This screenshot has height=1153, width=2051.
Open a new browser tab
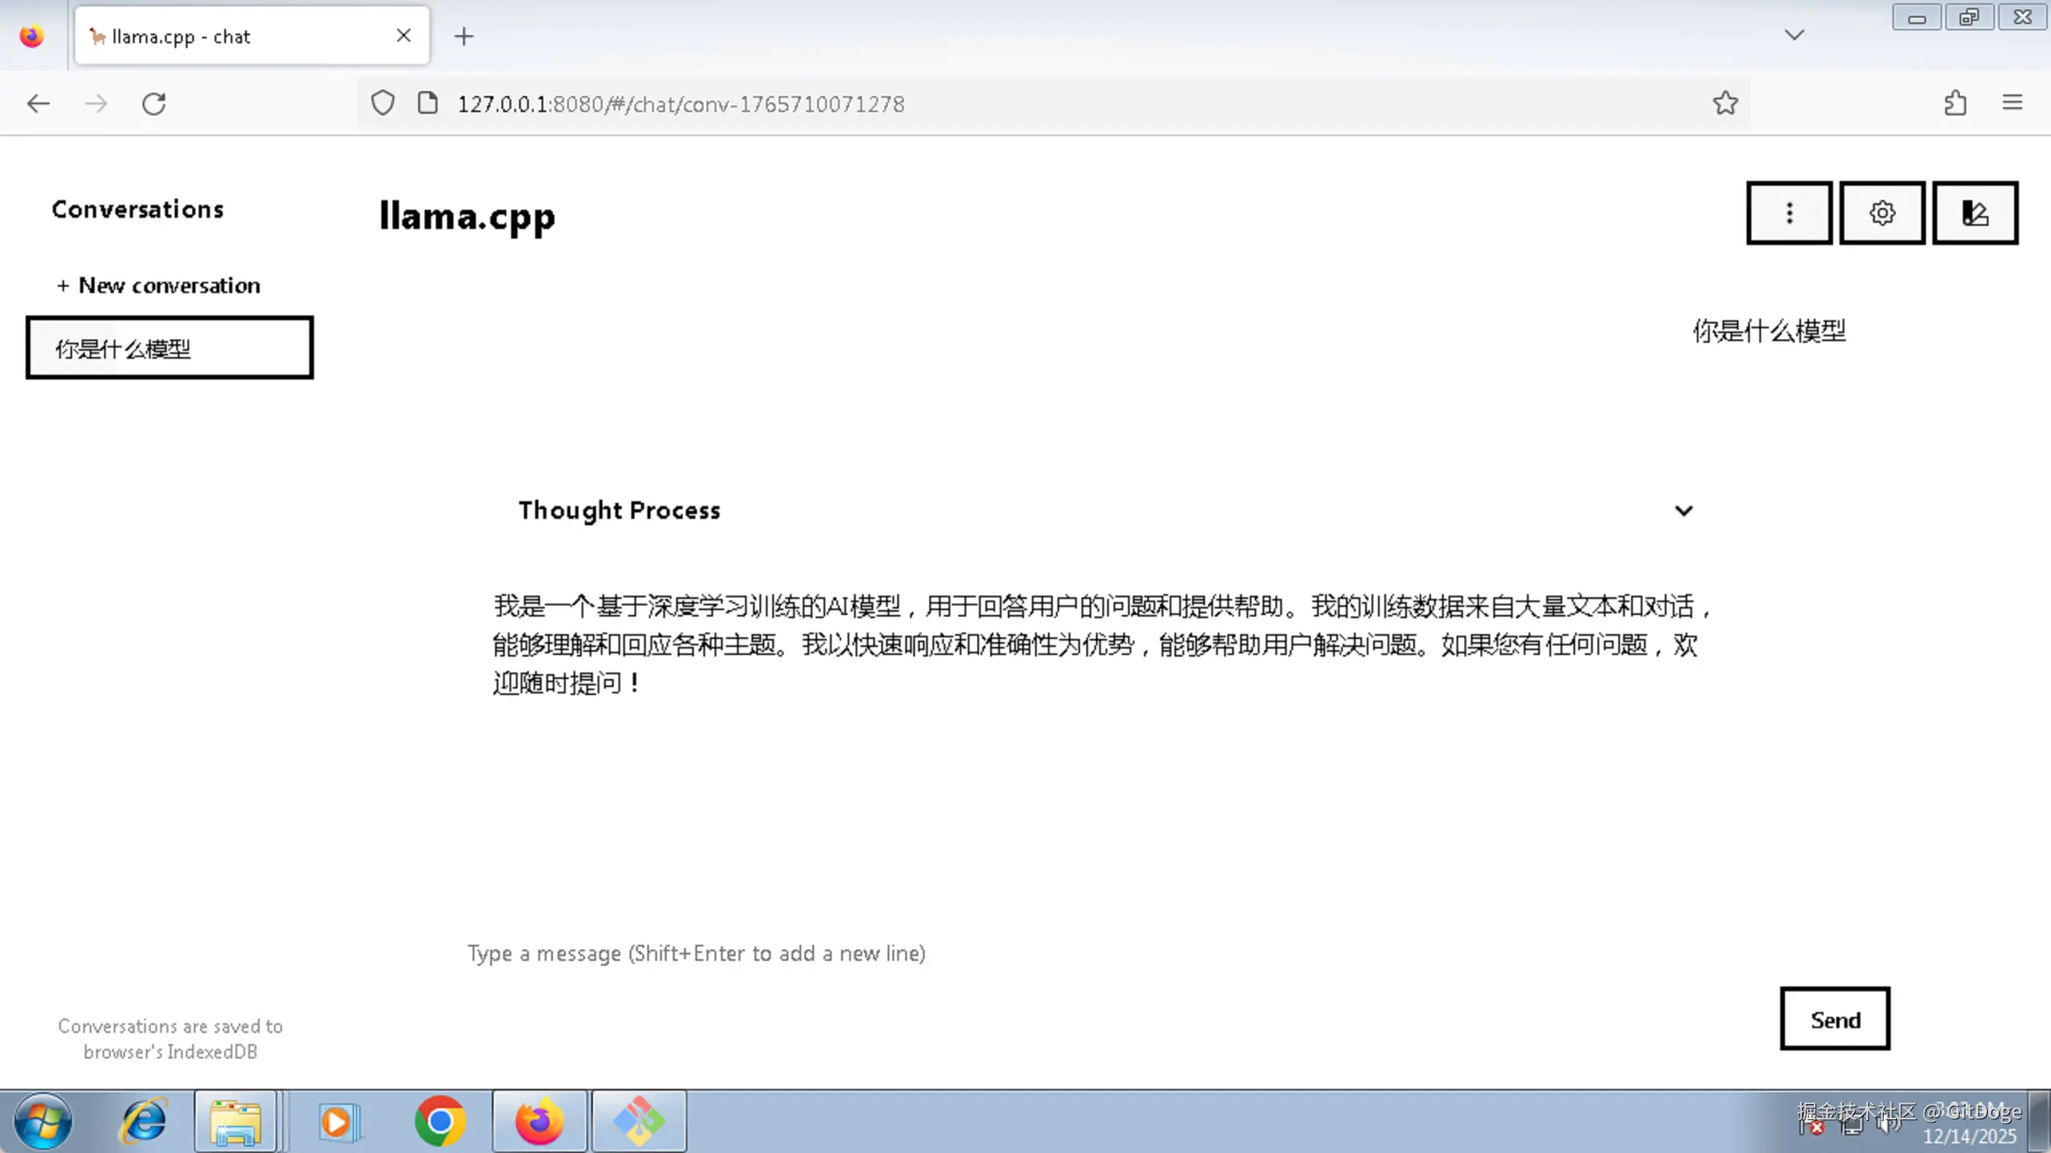[464, 37]
